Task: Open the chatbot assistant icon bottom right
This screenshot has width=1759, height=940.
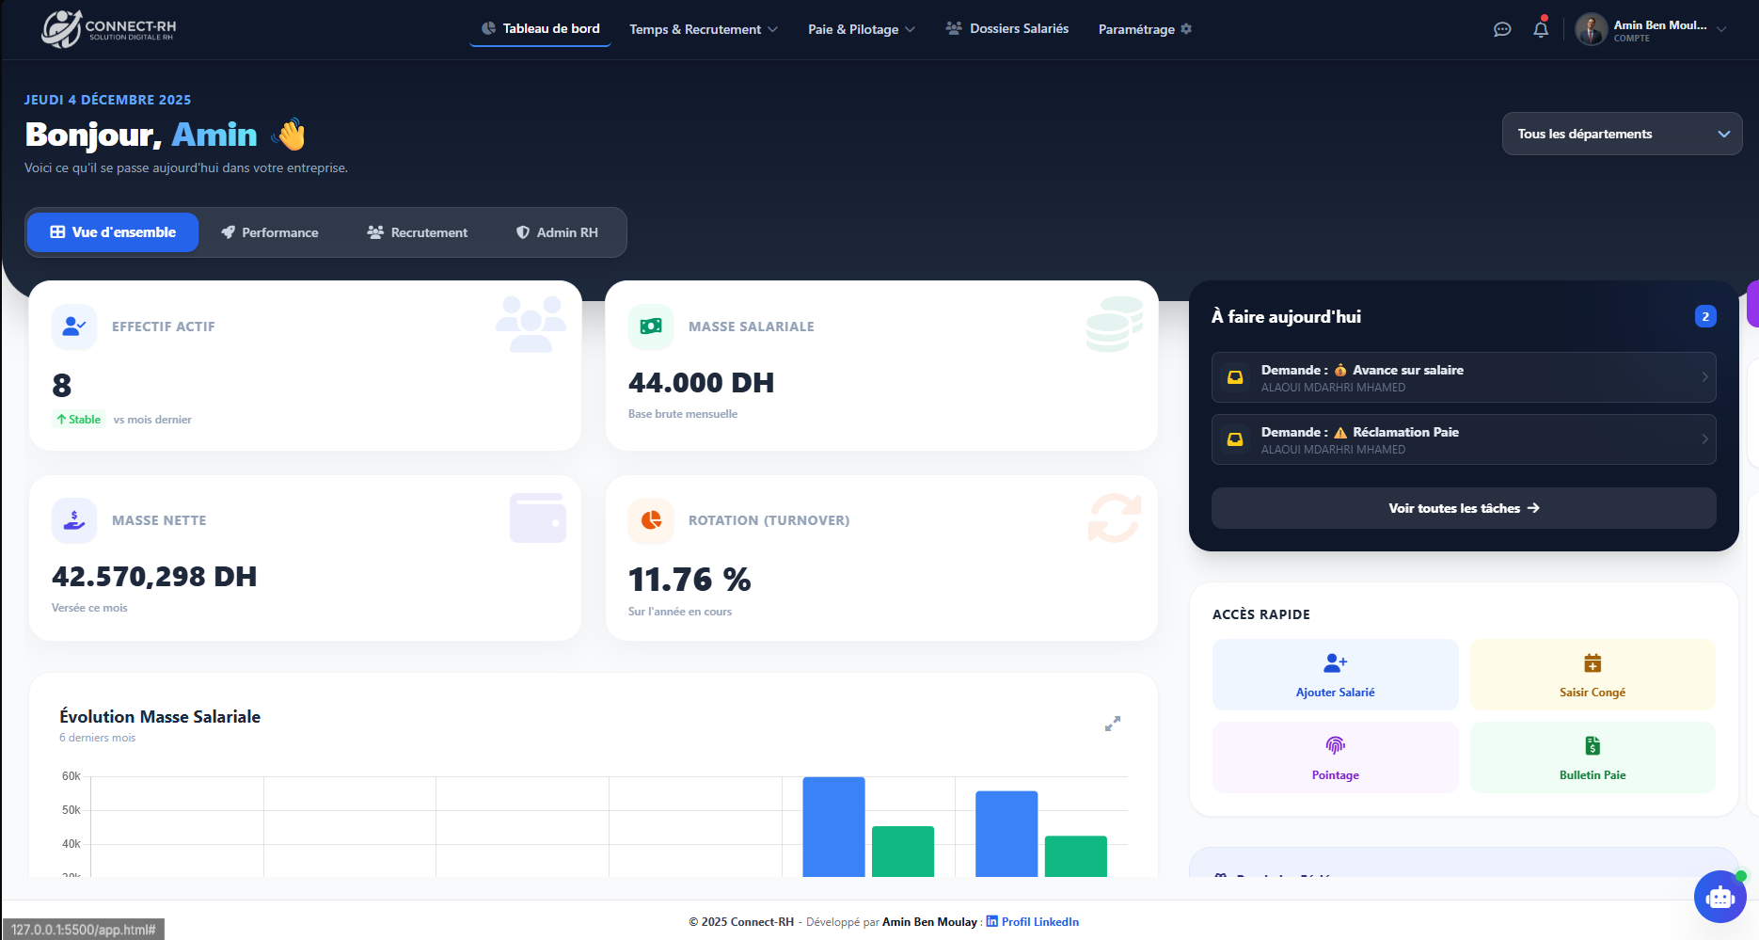Action: pyautogui.click(x=1719, y=897)
